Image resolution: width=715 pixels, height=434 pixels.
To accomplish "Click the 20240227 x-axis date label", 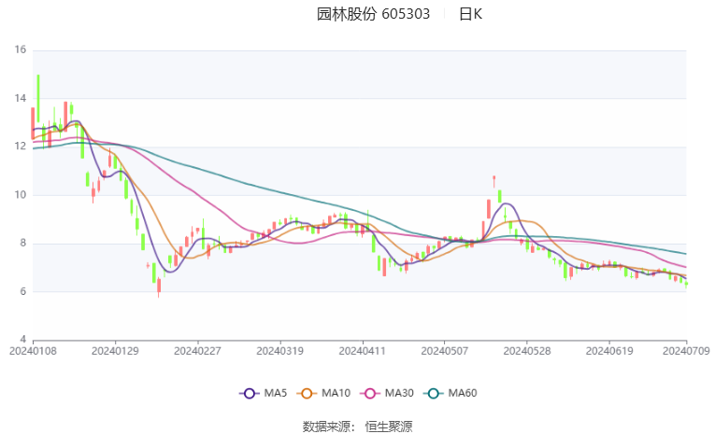I will point(197,351).
